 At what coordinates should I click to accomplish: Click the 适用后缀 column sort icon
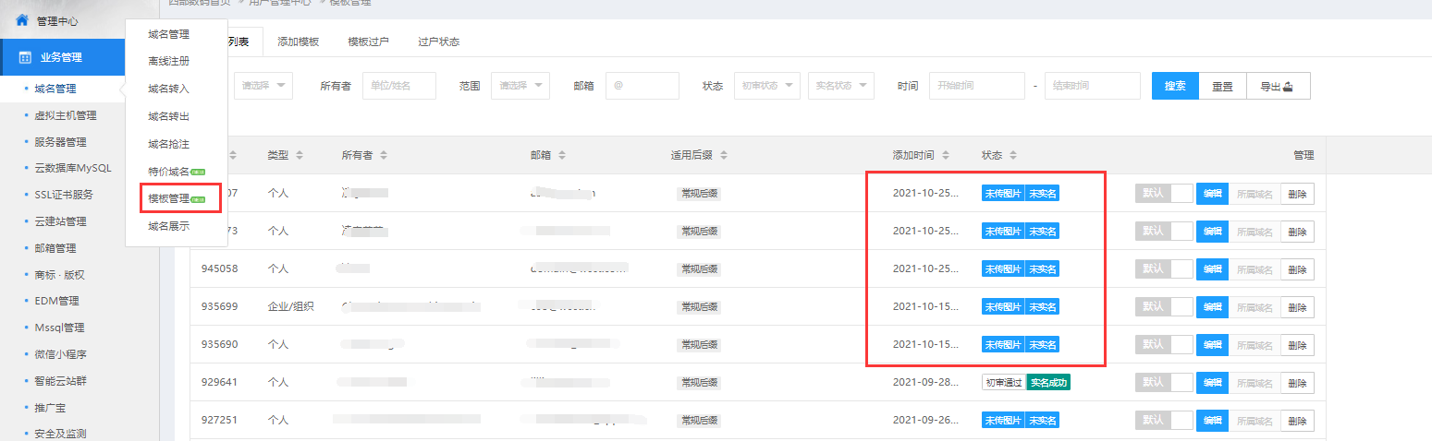tap(724, 155)
